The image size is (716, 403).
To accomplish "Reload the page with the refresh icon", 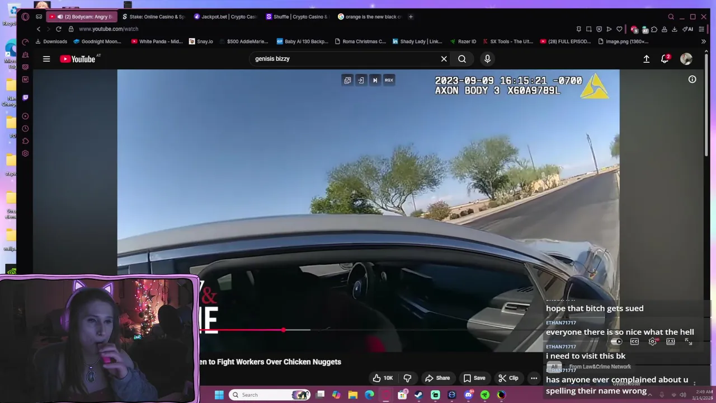I will [x=58, y=29].
